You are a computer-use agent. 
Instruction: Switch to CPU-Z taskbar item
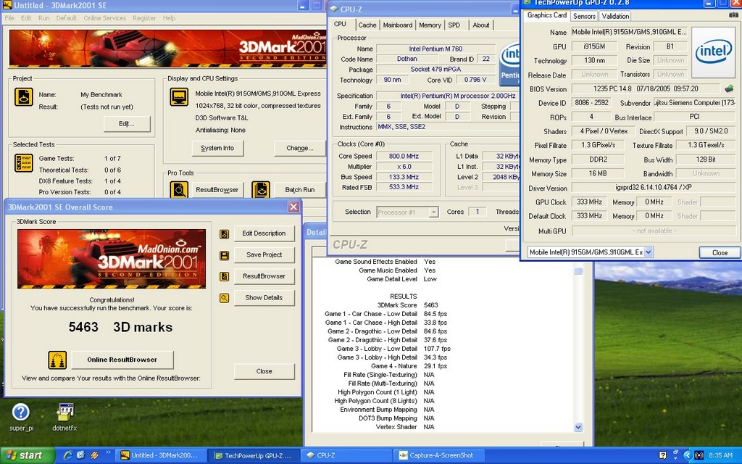[346, 455]
